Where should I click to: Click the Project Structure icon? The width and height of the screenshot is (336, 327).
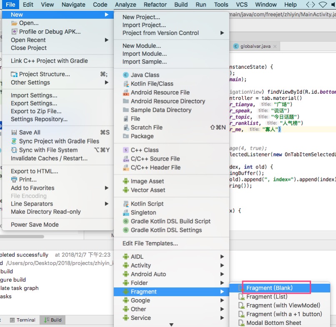tap(14, 74)
